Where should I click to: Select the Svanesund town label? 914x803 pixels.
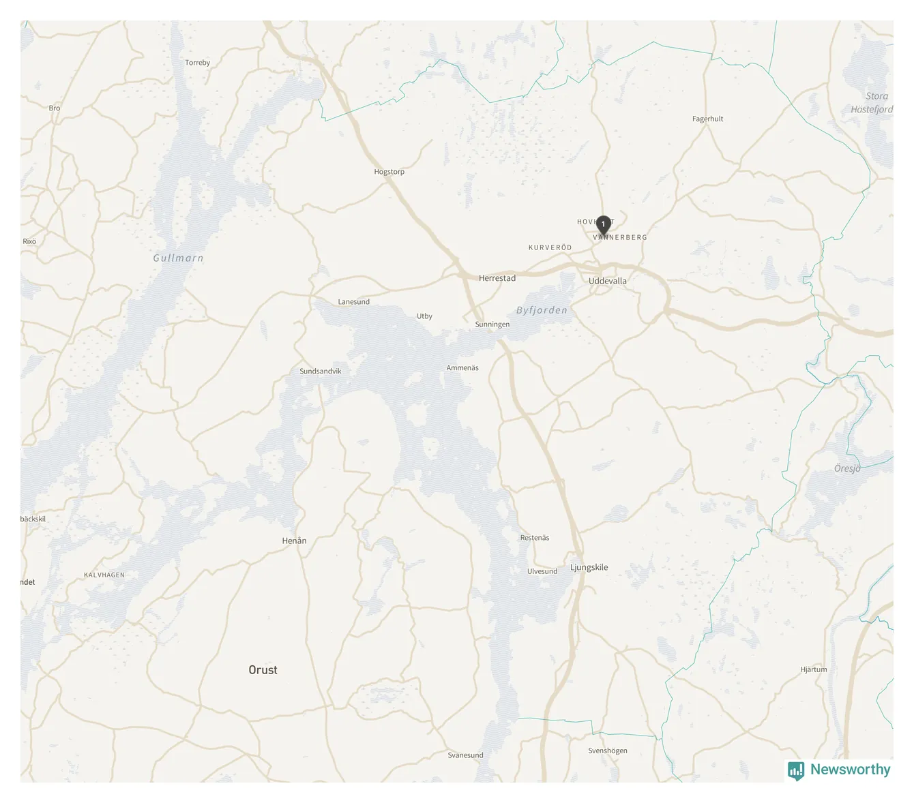point(465,755)
